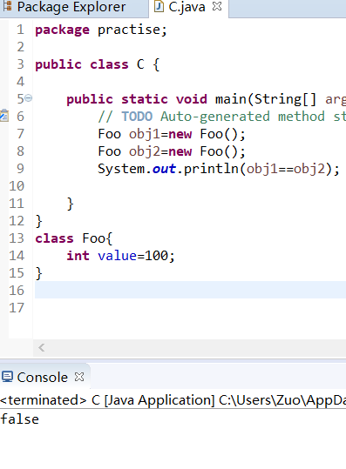Click the TODO Auto-generated comment
The image size is (346, 469).
(222, 117)
